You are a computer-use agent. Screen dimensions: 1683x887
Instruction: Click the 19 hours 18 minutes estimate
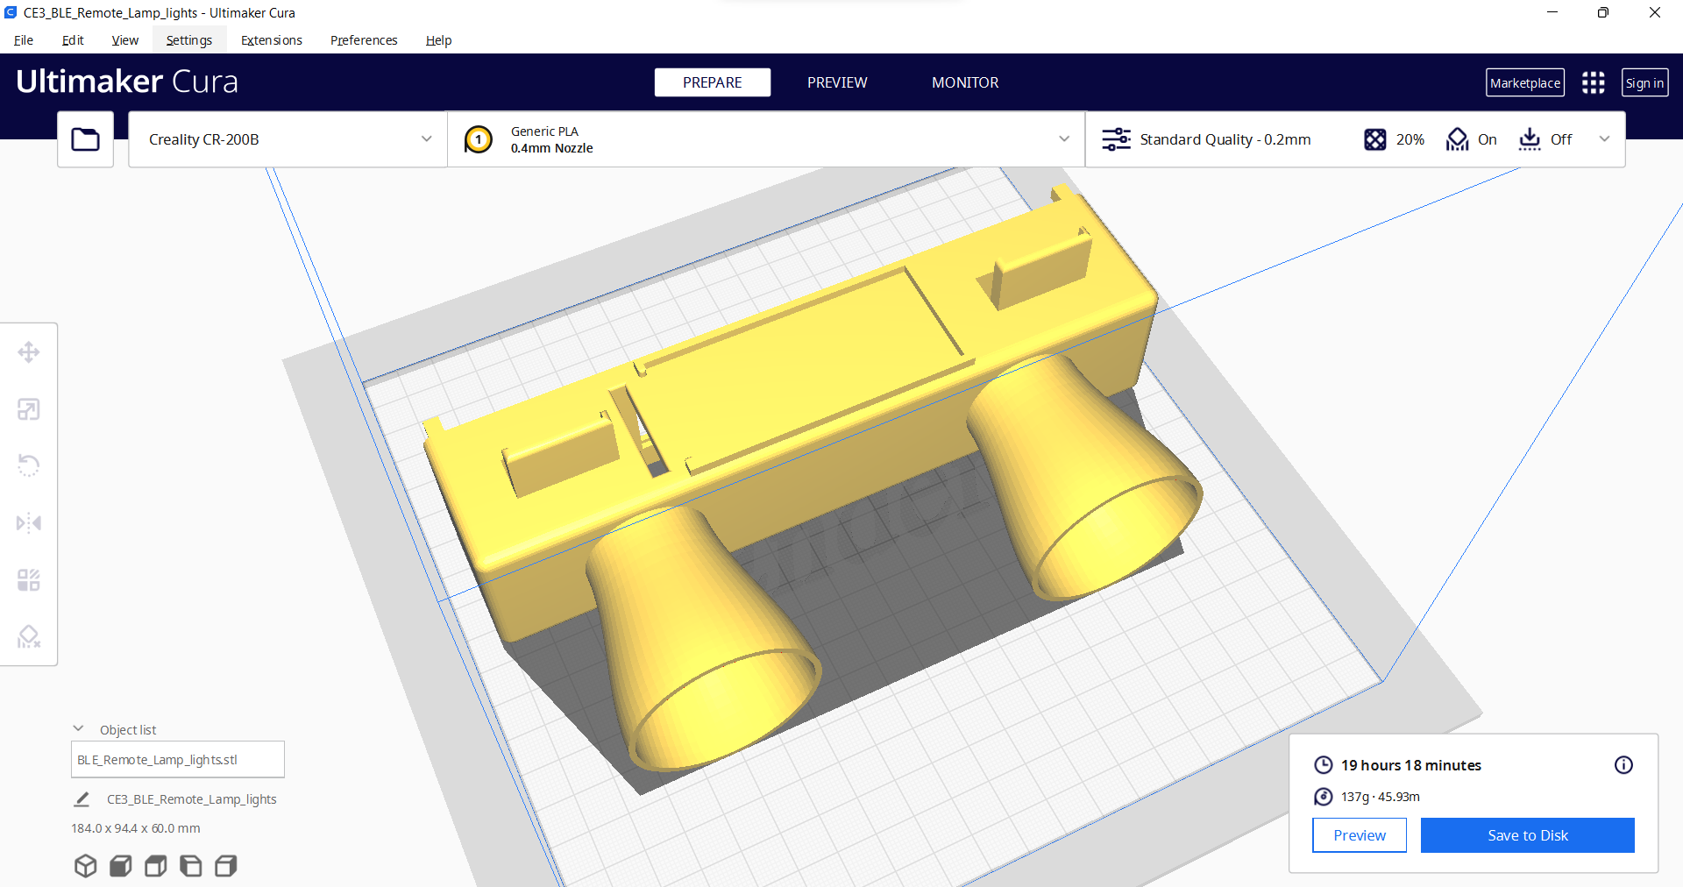coord(1411,765)
